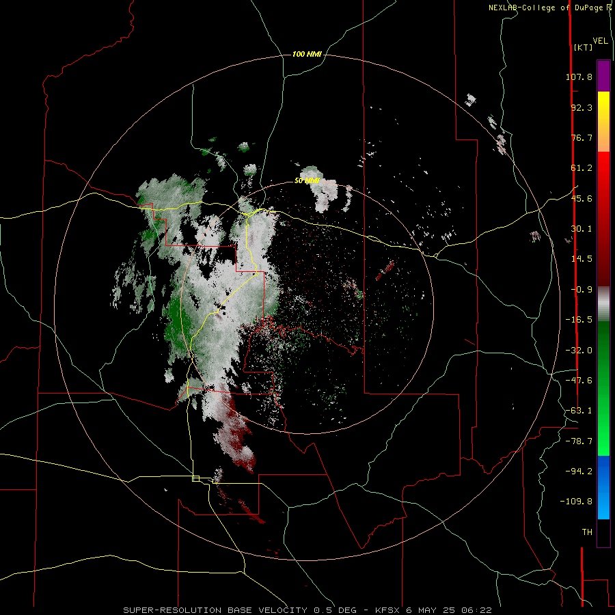
Task: Click the 107.8 velocity scale value
Action: tap(579, 77)
